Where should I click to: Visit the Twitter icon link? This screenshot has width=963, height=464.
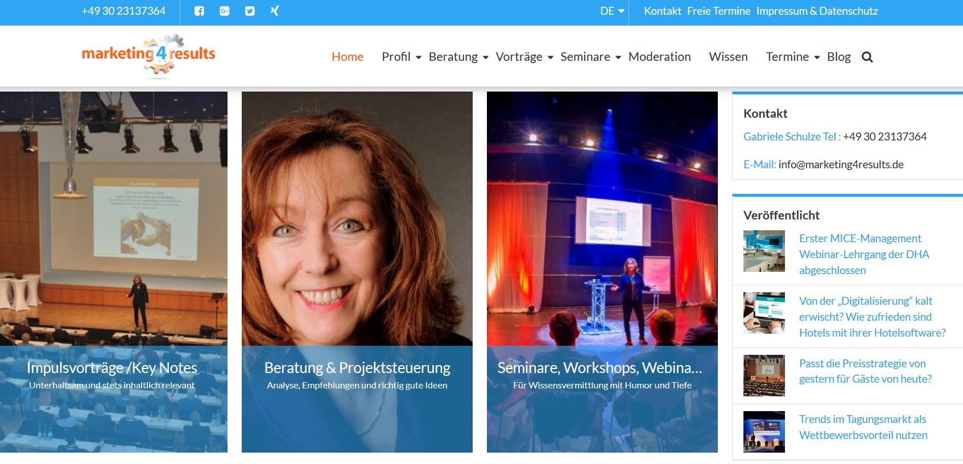[x=250, y=11]
